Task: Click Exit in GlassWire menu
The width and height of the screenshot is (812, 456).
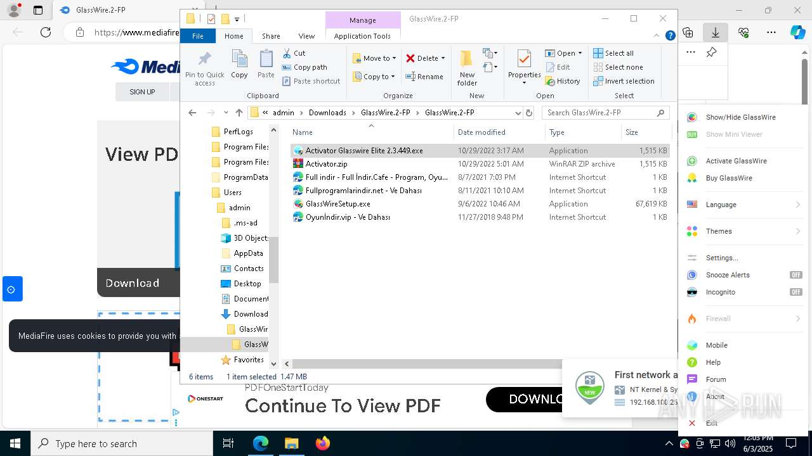Action: point(712,423)
